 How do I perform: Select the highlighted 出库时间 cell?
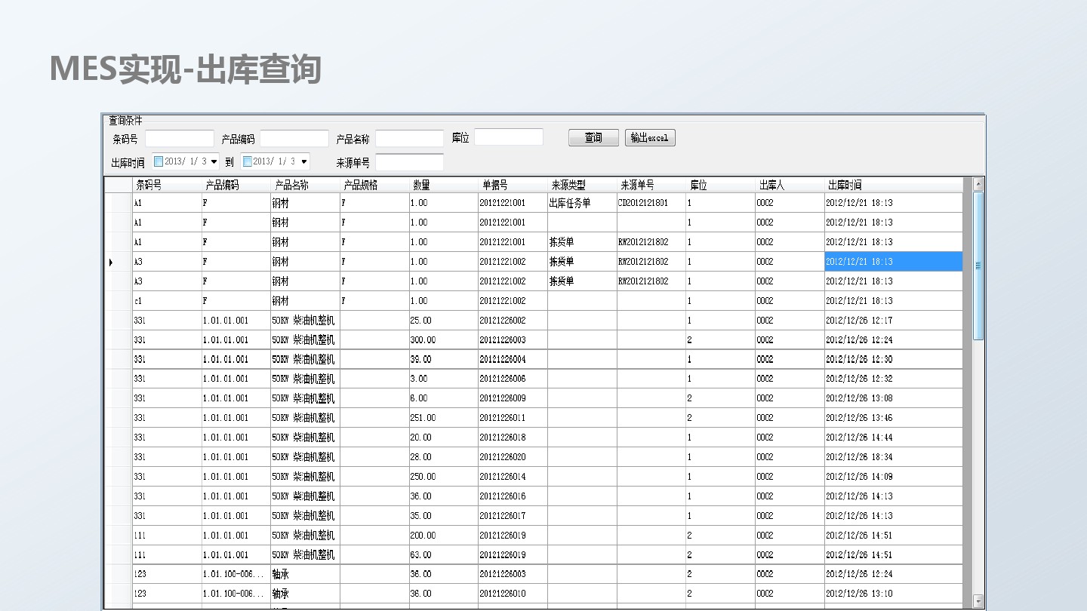tap(893, 262)
